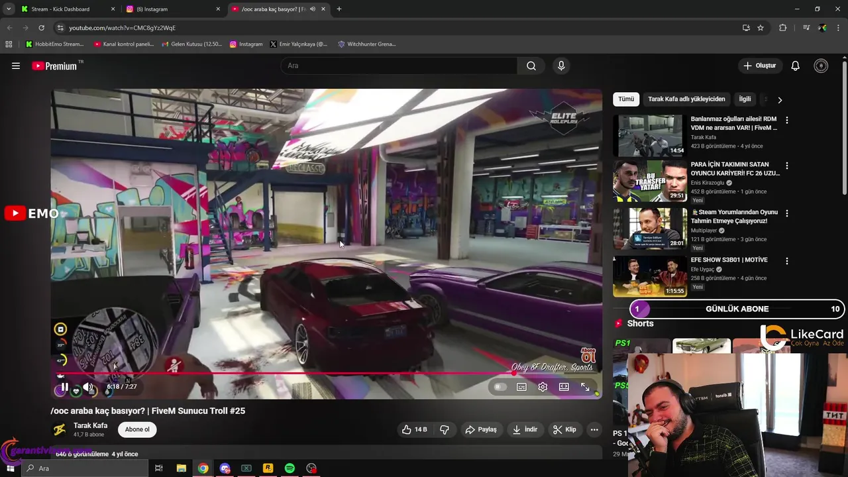The image size is (848, 477).
Task: Click the Oluştur create button
Action: [x=759, y=66]
